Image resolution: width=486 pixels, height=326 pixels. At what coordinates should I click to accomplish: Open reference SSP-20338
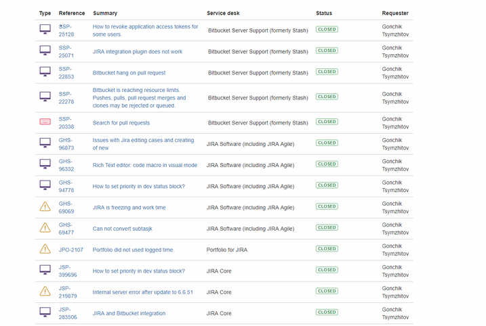(66, 123)
